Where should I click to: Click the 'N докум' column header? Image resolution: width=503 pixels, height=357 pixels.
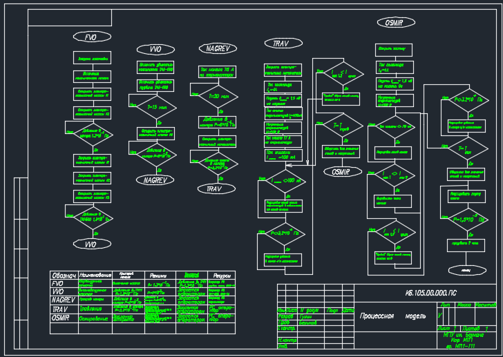(310, 310)
